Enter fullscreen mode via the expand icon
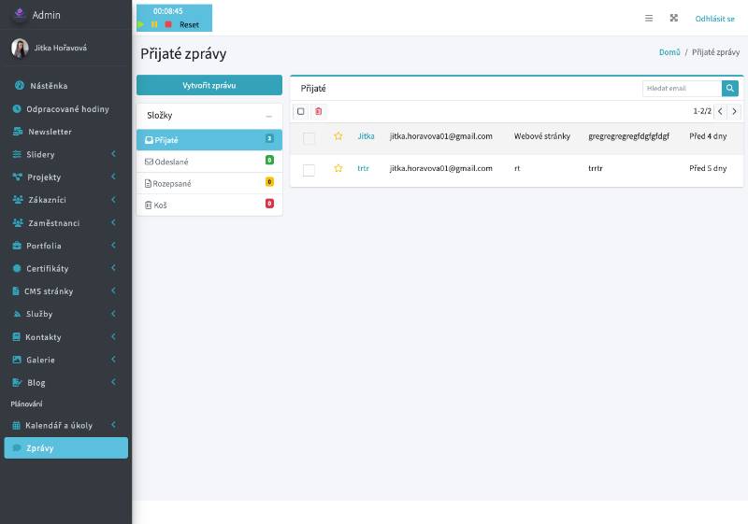 [x=673, y=18]
